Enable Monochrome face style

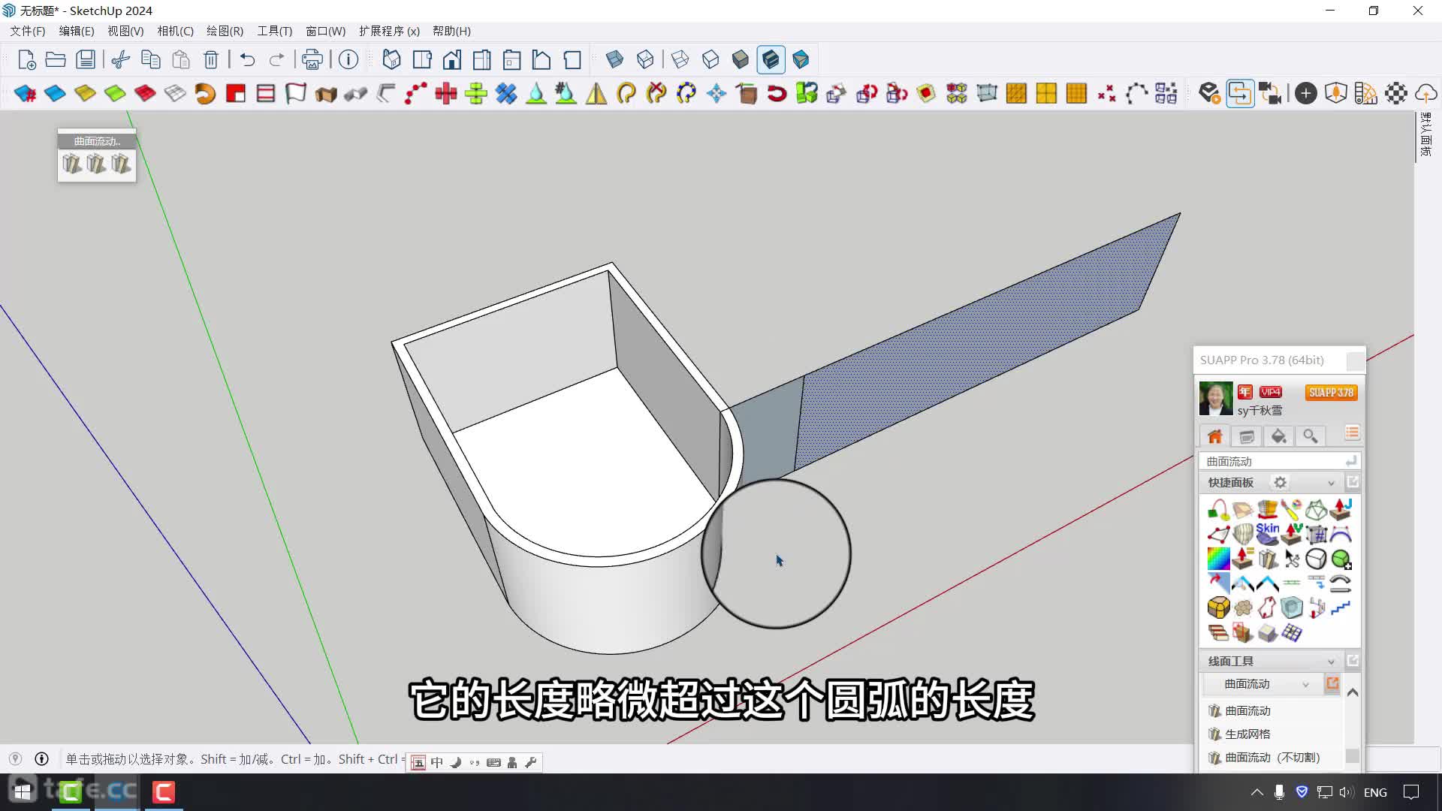(801, 59)
